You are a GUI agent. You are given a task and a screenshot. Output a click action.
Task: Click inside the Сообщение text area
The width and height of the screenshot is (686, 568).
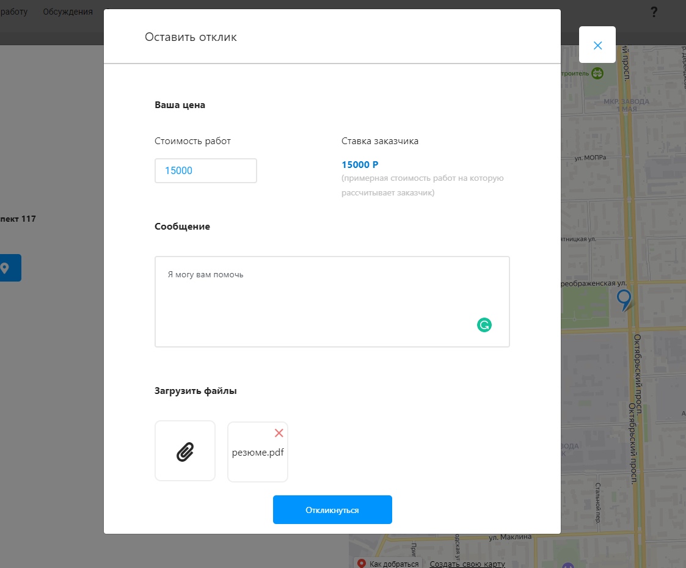(x=332, y=302)
